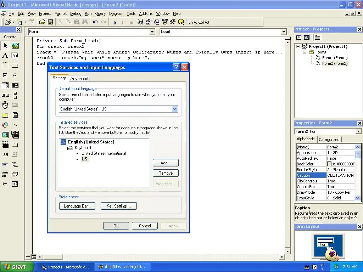363x272 pixels.
Task: Select the DriveListBox control tool
Action: pyautogui.click(x=15, y=105)
